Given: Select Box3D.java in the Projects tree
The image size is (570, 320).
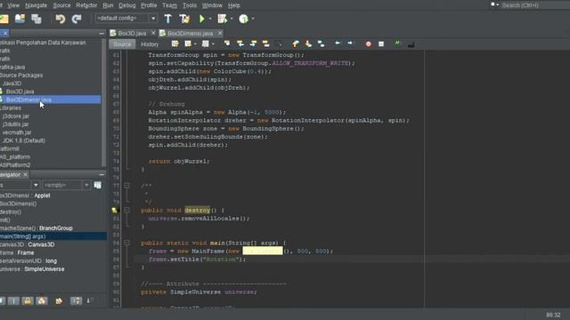Looking at the screenshot, I should 20,92.
